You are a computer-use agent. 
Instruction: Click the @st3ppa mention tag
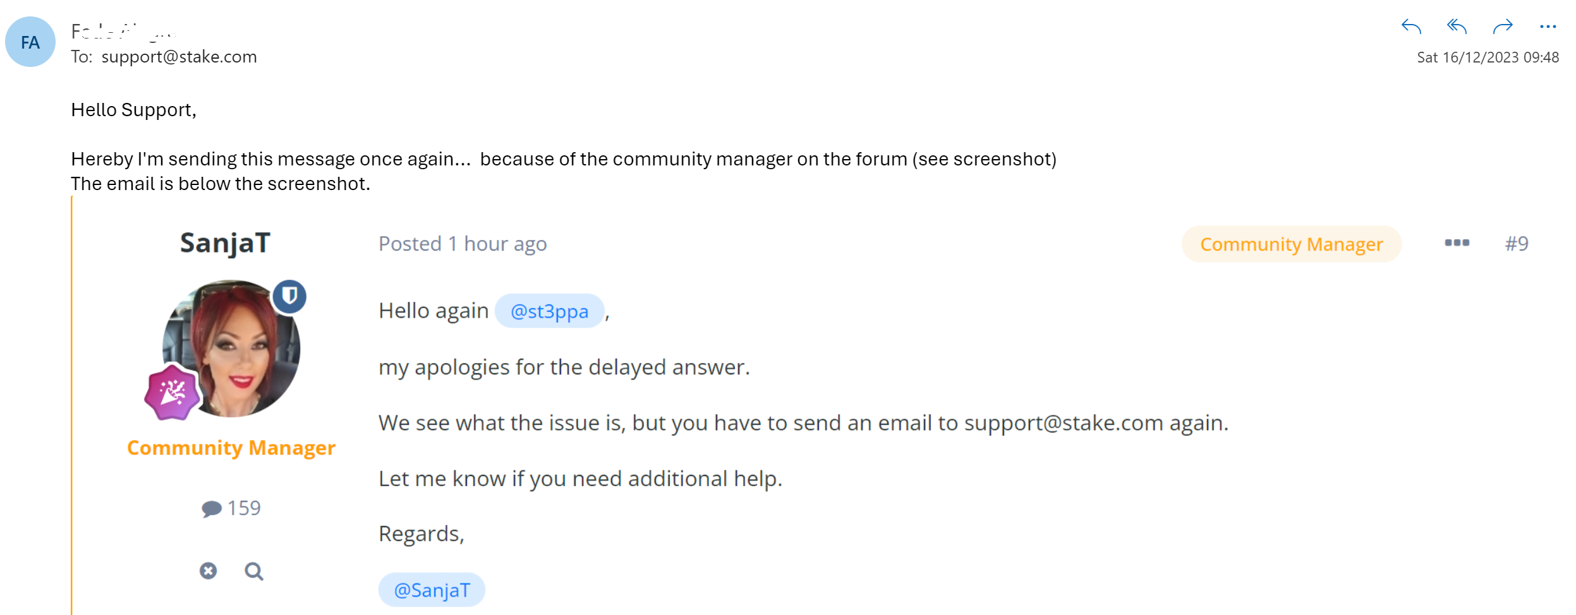pyautogui.click(x=550, y=311)
